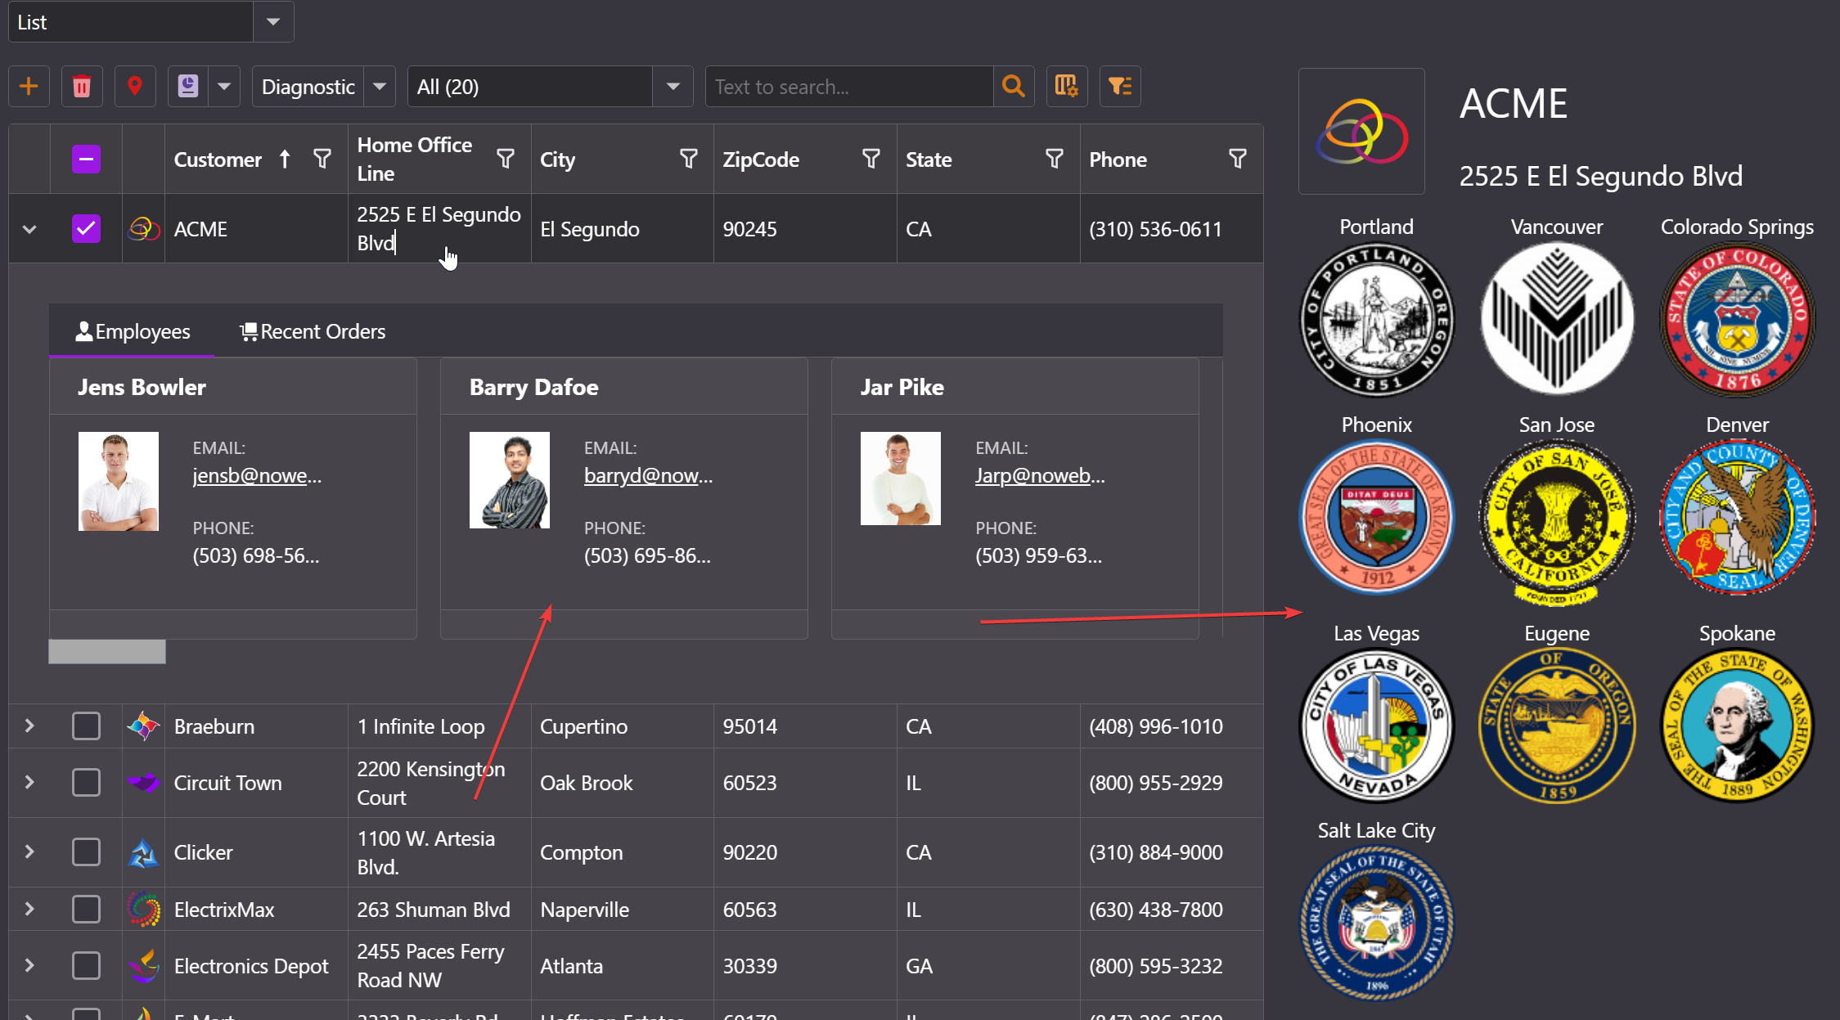The height and width of the screenshot is (1020, 1840).
Task: Click Barry Dafoe's email link
Action: [648, 476]
